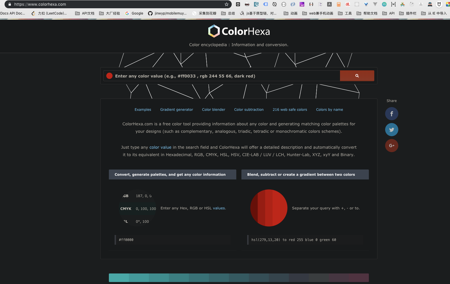This screenshot has width=450, height=284.
Task: Open the 总结 bookmark folder
Action: pos(228,13)
